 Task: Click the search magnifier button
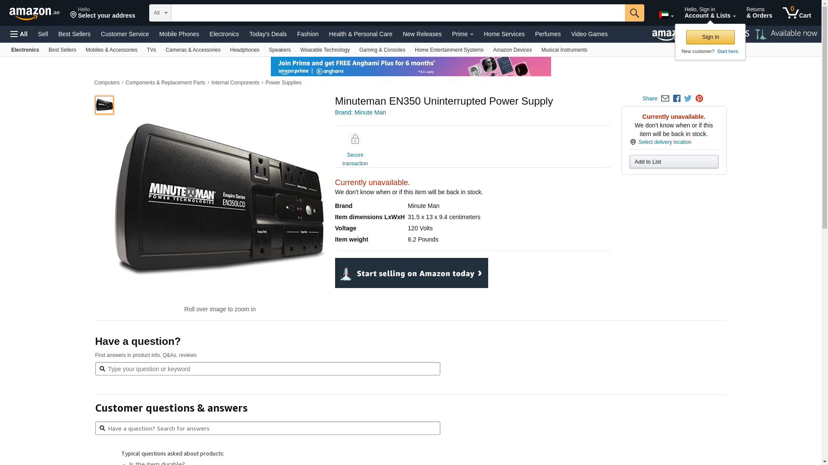(634, 13)
